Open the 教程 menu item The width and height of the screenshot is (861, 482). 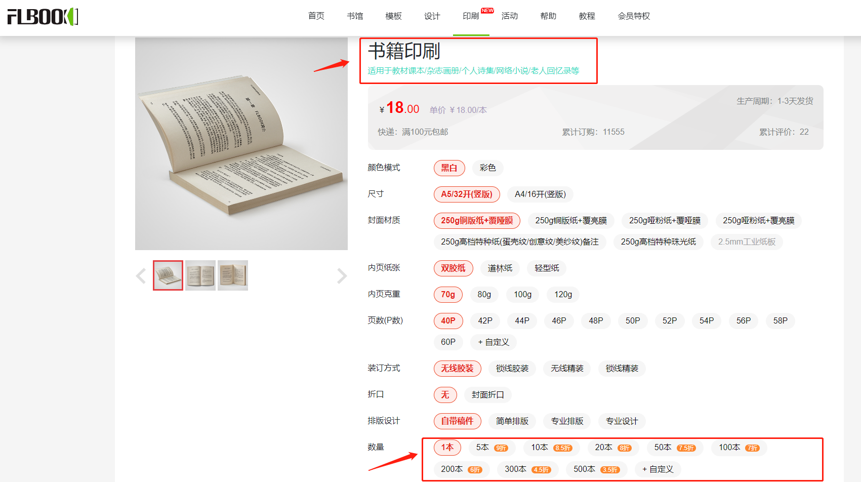click(587, 16)
